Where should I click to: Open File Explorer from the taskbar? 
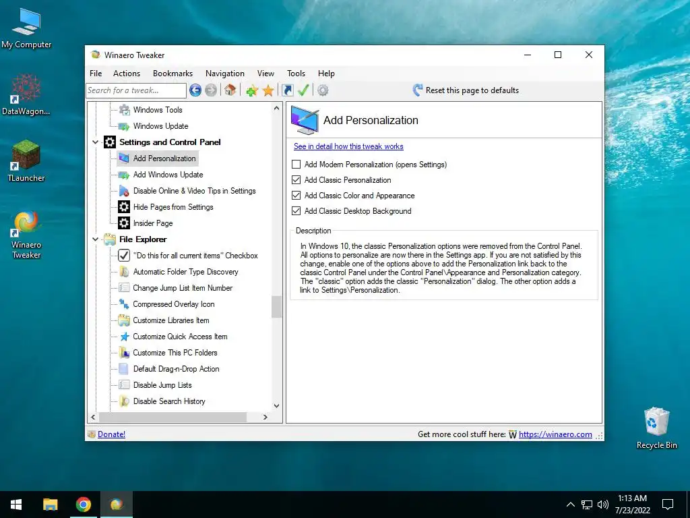50,505
